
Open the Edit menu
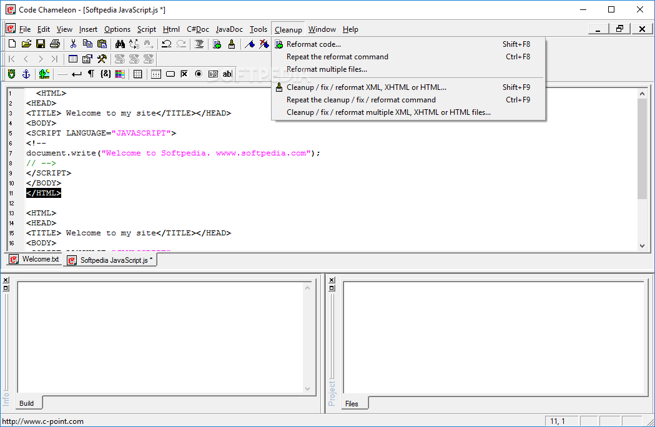point(44,29)
